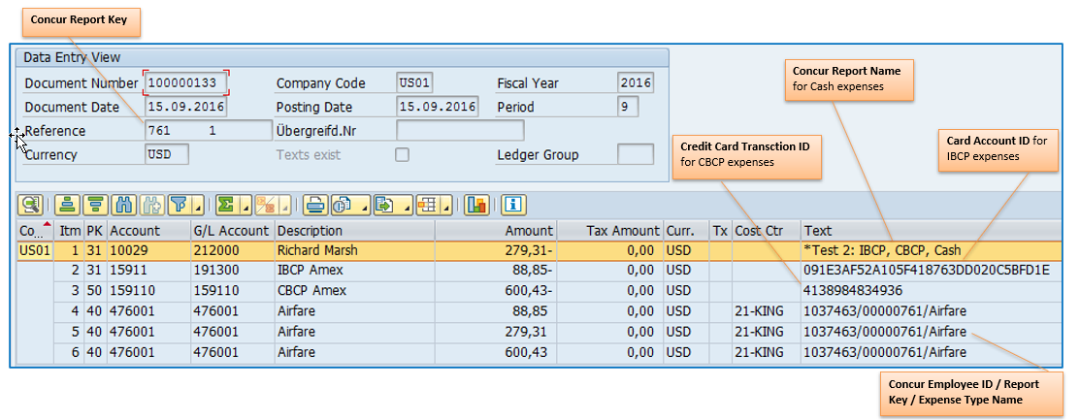Expand the filter options dropdown arrow
1080x420 pixels.
pos(198,205)
